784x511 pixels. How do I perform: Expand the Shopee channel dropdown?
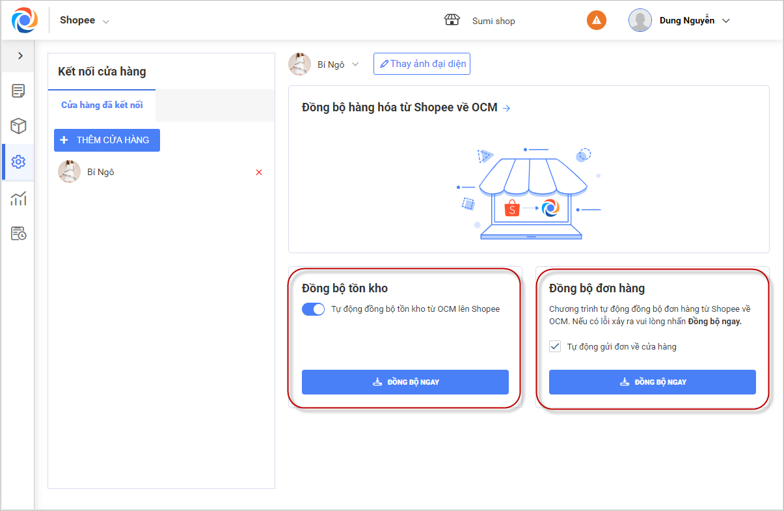click(x=105, y=21)
